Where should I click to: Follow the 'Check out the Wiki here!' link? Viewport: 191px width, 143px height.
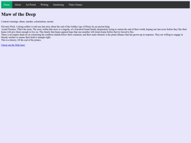coord(13,45)
